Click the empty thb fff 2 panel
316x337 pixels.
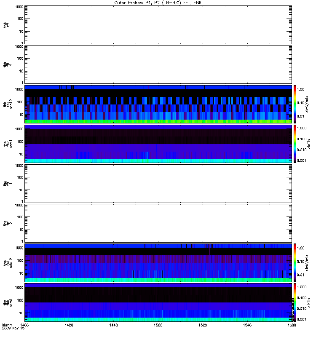click(158, 64)
